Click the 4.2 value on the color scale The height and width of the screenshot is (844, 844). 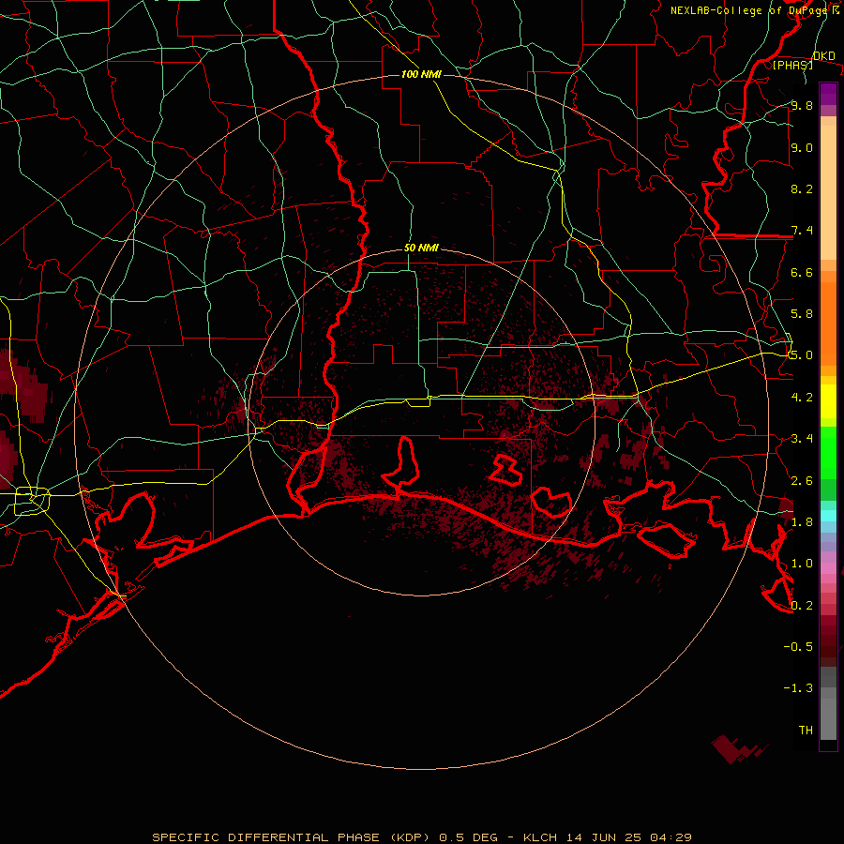click(802, 398)
